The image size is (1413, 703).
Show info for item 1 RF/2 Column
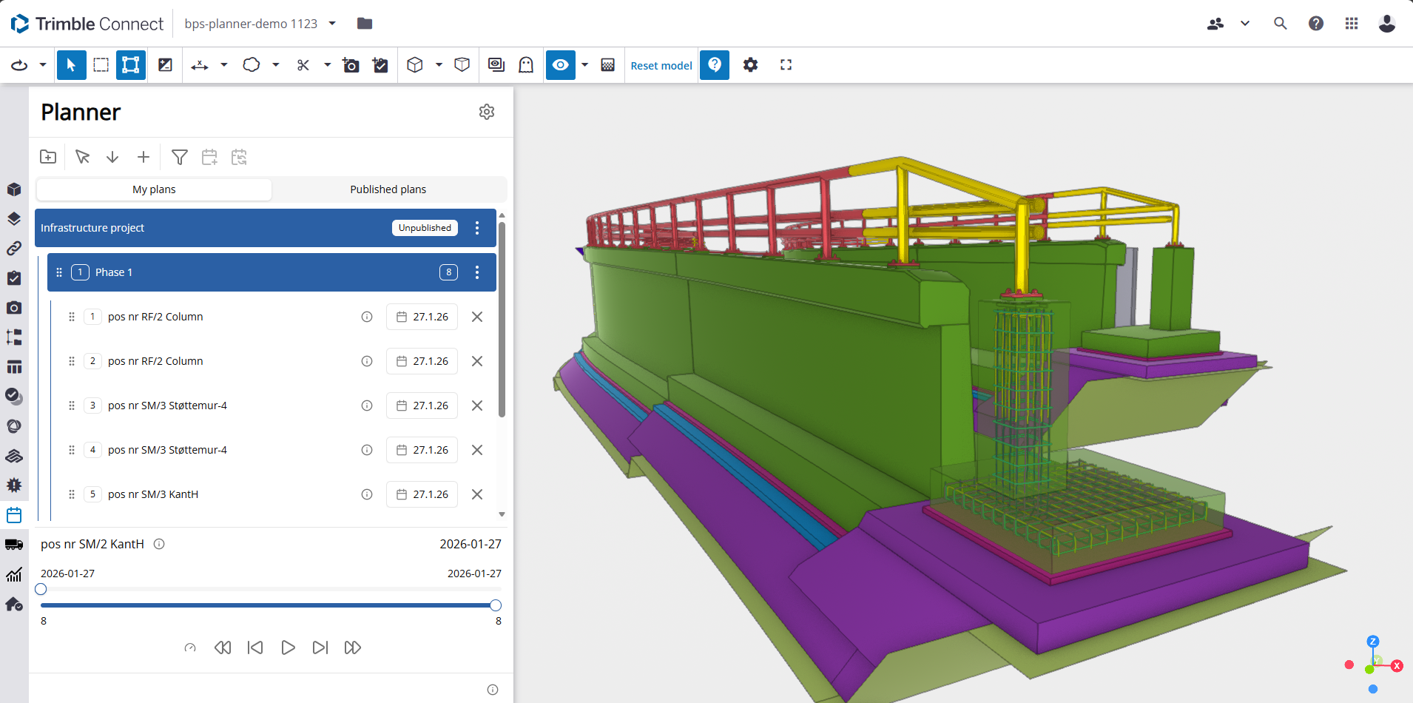click(367, 317)
